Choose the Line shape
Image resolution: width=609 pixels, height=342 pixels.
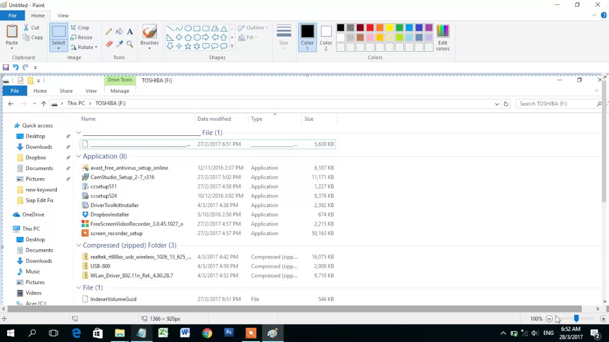click(170, 28)
